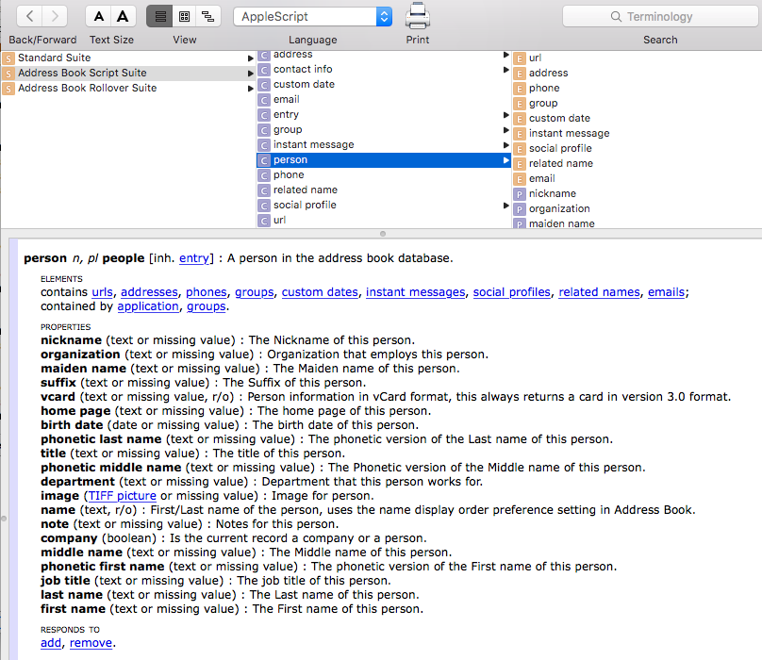Open the AppleScript language dropdown
Screen dimensions: 762x660
pos(313,16)
